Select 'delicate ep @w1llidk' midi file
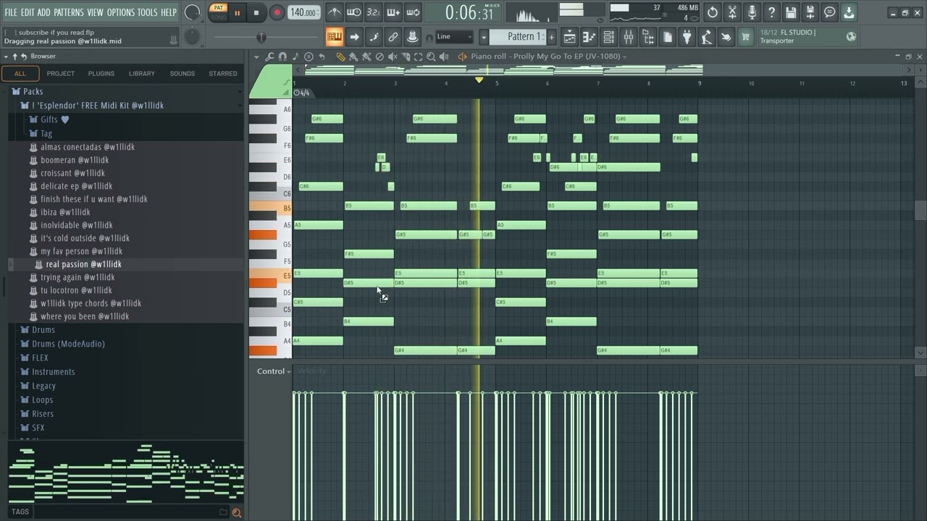 (x=76, y=186)
